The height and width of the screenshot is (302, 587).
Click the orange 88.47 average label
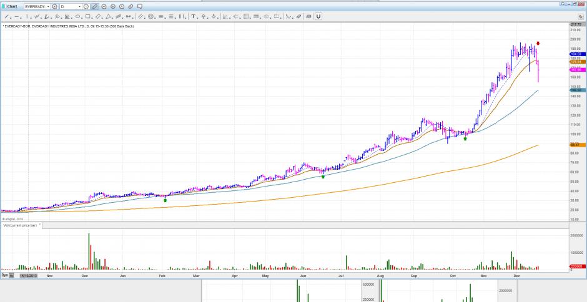point(578,145)
